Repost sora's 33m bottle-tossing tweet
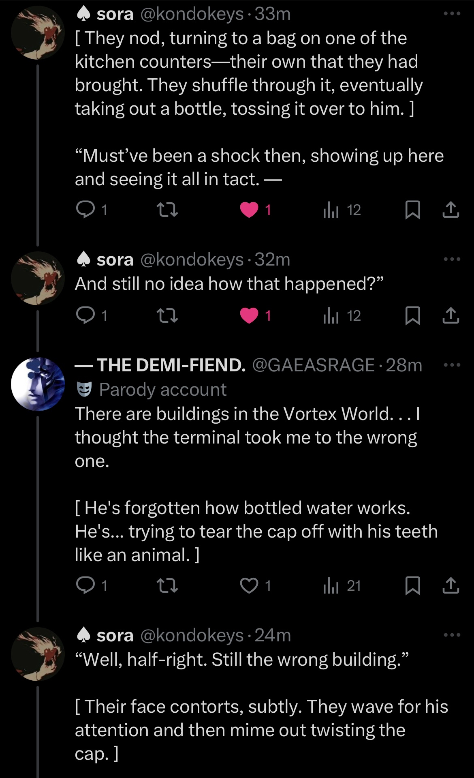474x778 pixels. pos(167,210)
